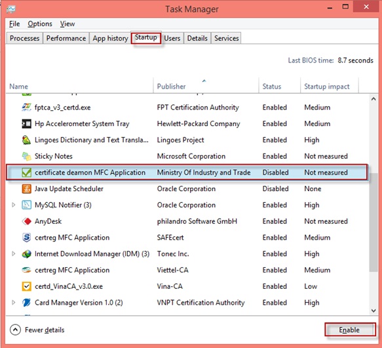Select the fptca_v3_certd.exe row name
This screenshot has width=382, height=348.
[x=63, y=108]
